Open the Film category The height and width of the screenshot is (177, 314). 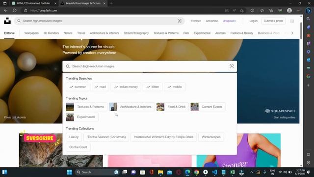point(186,33)
